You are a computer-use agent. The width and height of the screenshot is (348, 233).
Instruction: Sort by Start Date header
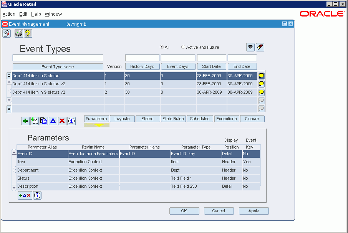click(x=211, y=66)
